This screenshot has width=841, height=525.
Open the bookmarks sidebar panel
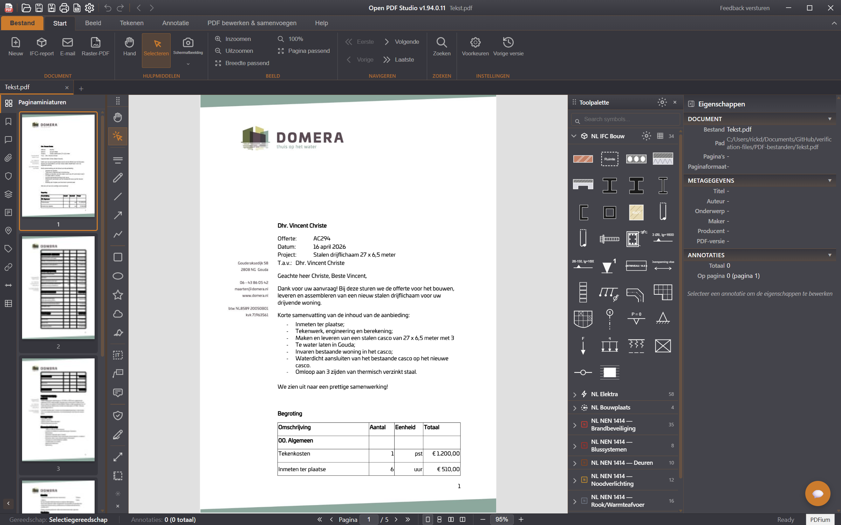tap(8, 121)
